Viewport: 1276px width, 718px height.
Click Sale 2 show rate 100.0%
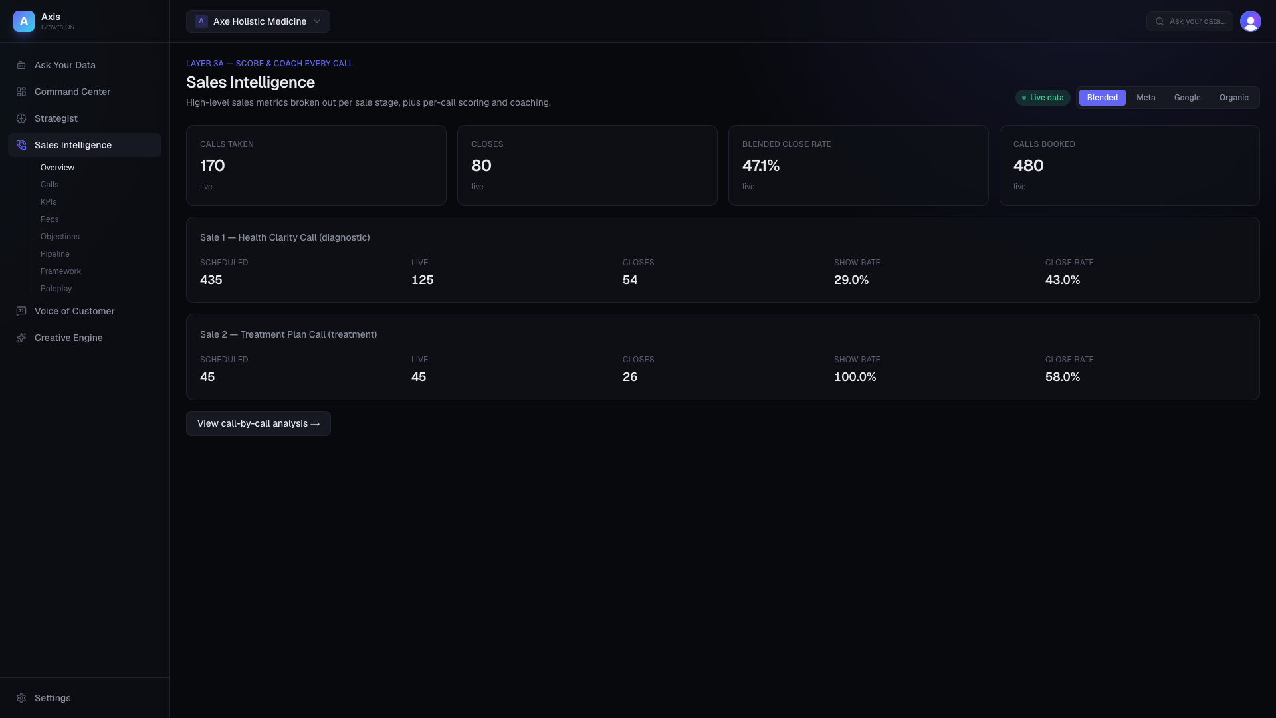tap(855, 377)
